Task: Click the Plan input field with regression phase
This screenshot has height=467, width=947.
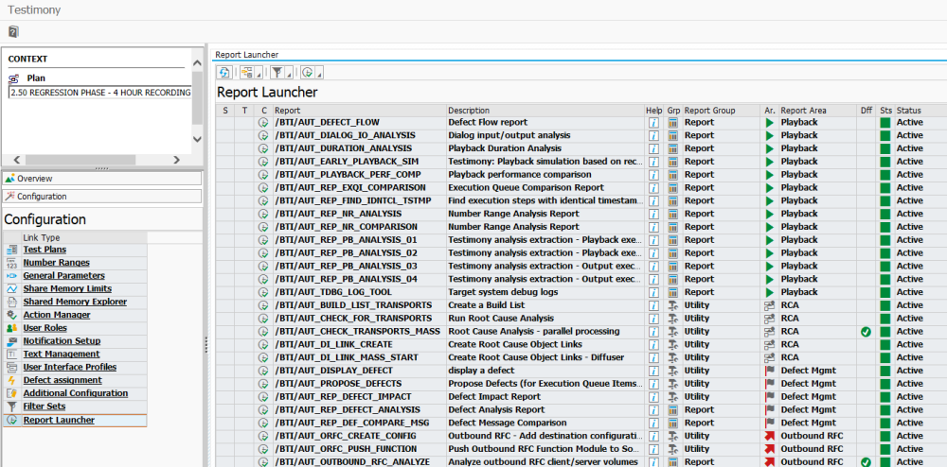Action: (x=100, y=93)
